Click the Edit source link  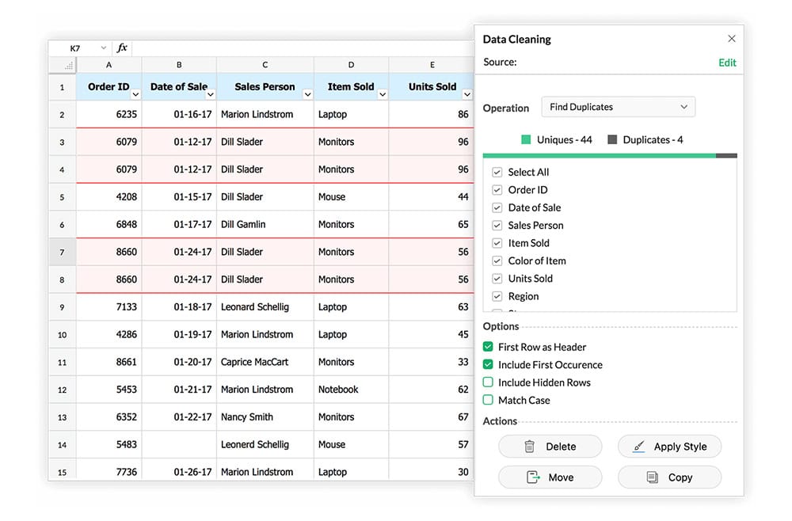click(727, 63)
